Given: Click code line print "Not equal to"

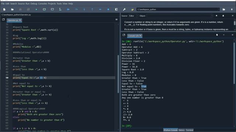Looking at the screenshot, I should point(32,86).
